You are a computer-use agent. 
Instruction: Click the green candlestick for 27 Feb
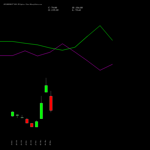click(x=37, y=124)
